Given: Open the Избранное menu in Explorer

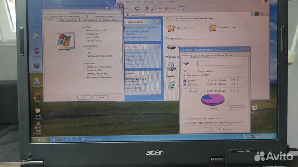Looking at the screenshot, I should click(149, 2).
